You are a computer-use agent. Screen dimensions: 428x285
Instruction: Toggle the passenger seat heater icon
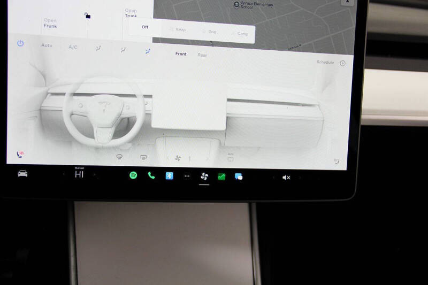point(337,161)
